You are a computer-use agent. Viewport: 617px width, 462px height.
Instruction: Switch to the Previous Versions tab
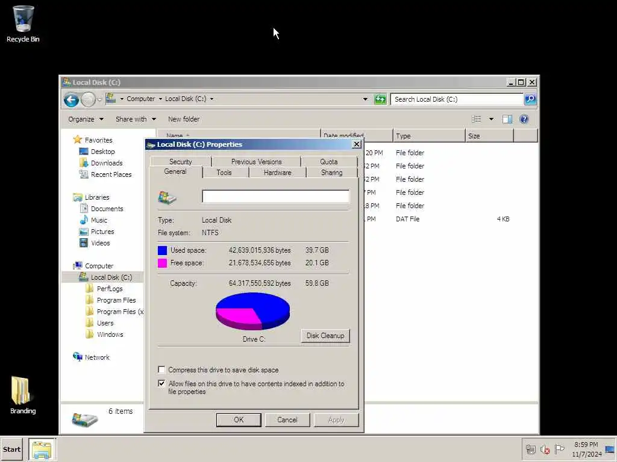pyautogui.click(x=256, y=161)
